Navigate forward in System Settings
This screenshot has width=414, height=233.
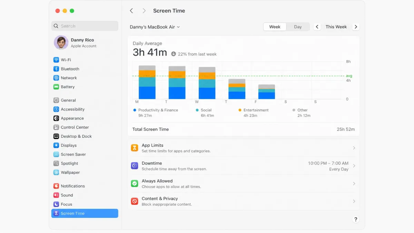click(x=144, y=11)
